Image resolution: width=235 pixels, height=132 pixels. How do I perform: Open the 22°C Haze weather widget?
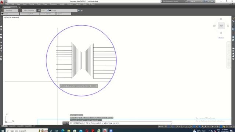(x=199, y=131)
